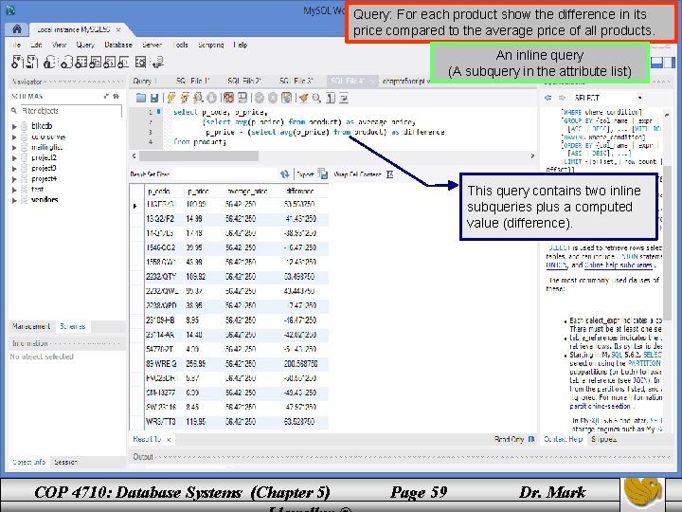Open find panel with the magnifier icon
This screenshot has height=512, width=682.
[316, 98]
